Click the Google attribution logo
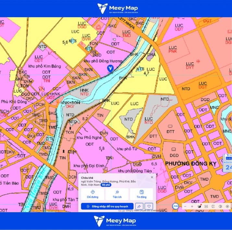 (x=121, y=211)
